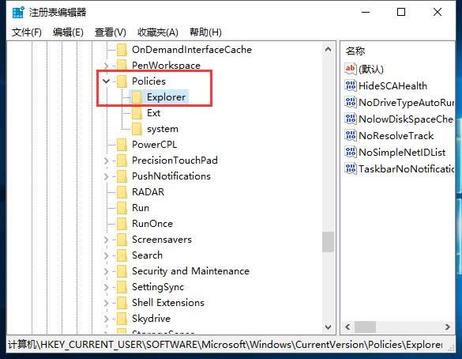This screenshot has width=462, height=359.
Task: Click the Security and Maintenance folder icon
Action: click(122, 271)
